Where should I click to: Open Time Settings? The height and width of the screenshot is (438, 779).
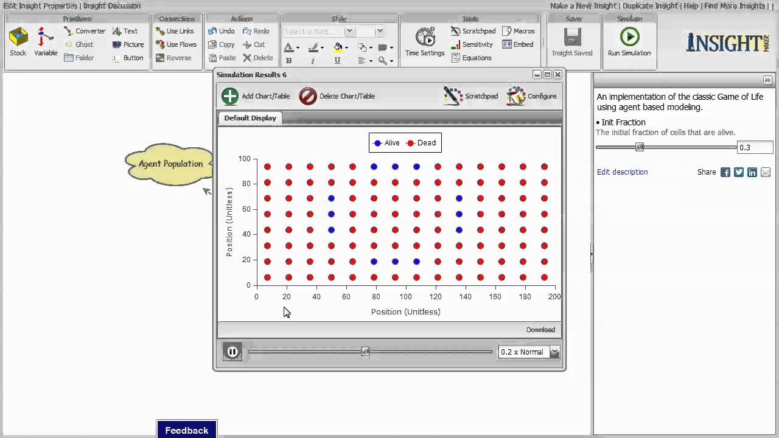coord(425,42)
